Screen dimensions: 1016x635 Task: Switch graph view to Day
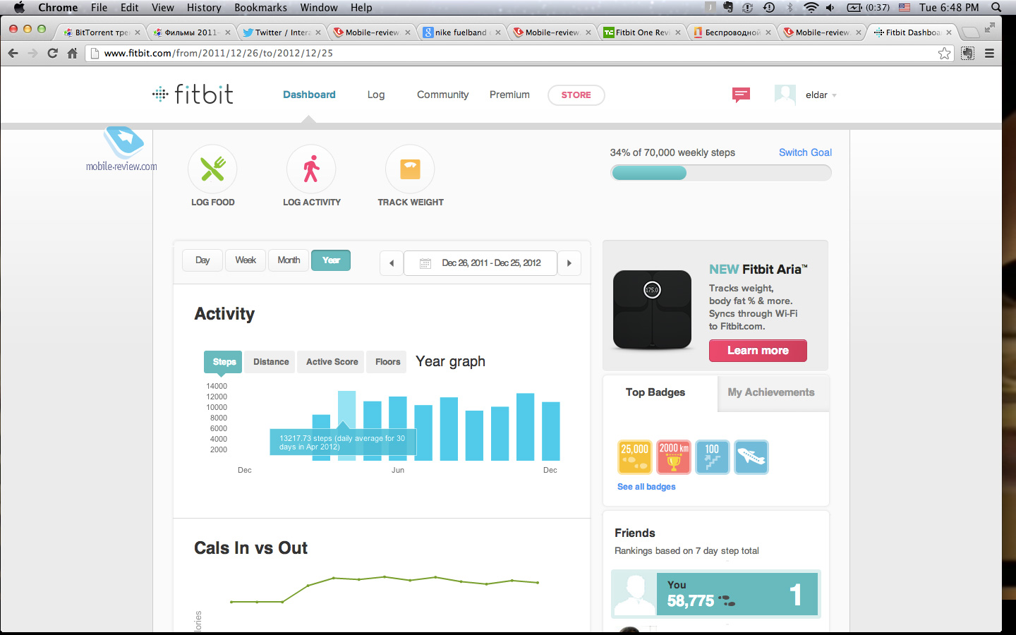click(202, 260)
